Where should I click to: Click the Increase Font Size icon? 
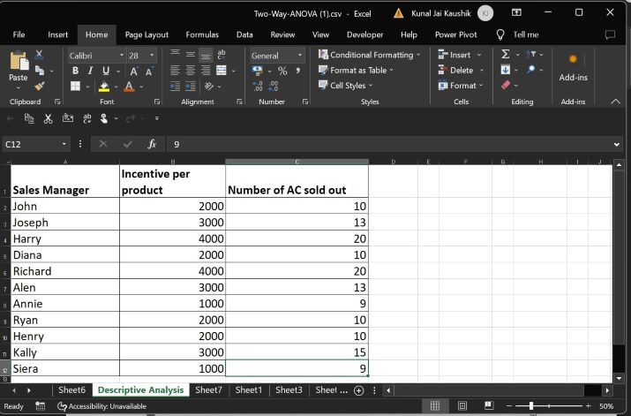133,71
